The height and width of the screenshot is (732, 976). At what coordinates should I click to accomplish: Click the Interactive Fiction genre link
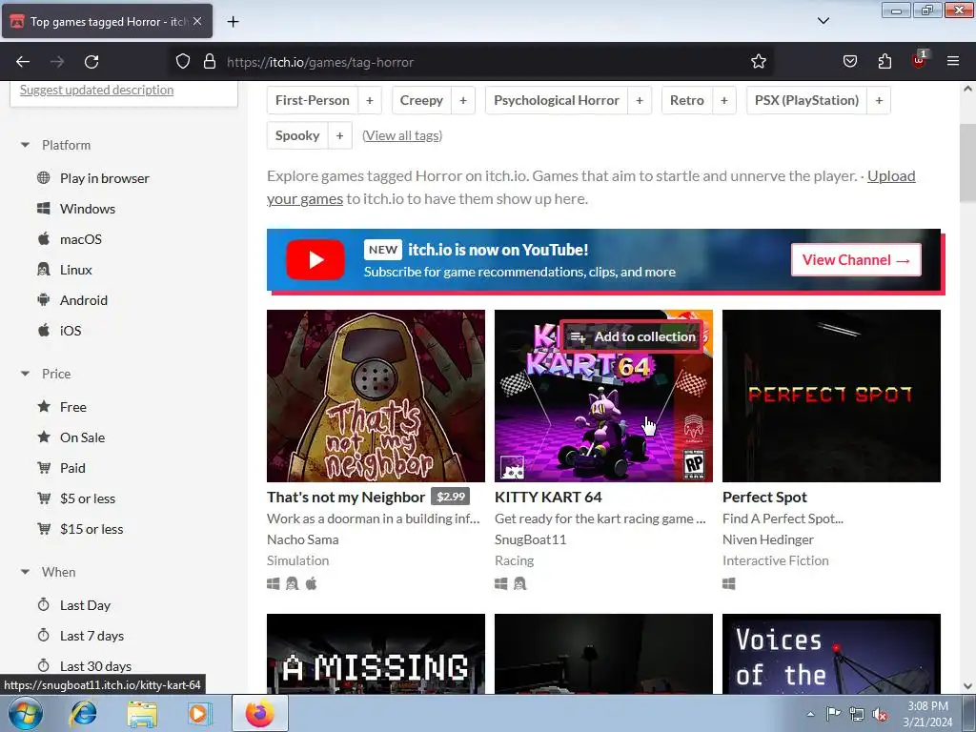tap(776, 560)
